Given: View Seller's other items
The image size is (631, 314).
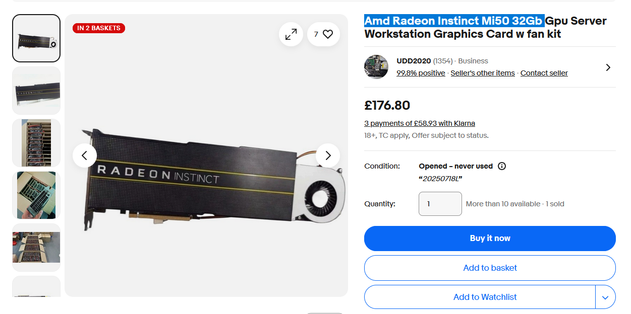Looking at the screenshot, I should pos(482,72).
